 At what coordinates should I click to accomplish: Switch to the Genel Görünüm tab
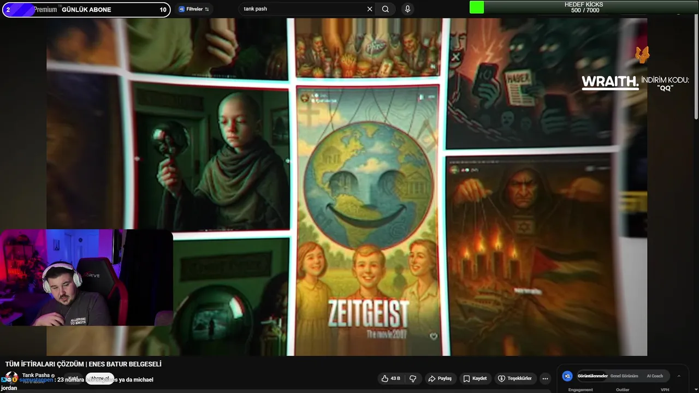pos(624,376)
